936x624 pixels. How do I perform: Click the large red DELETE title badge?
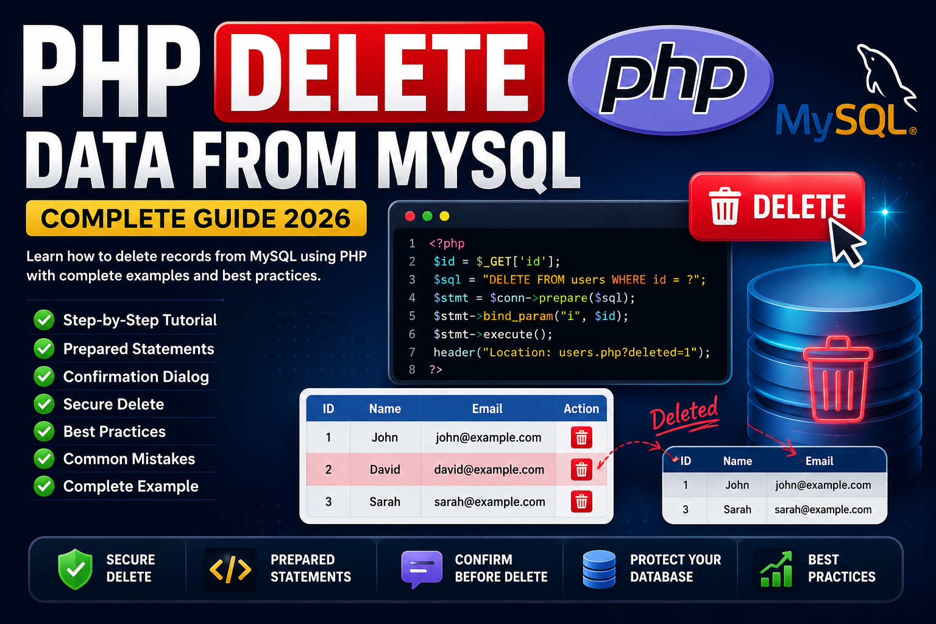tap(379, 72)
